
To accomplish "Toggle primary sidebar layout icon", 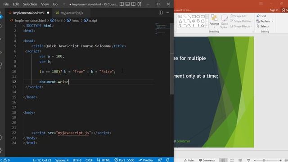I will [x=121, y=4].
